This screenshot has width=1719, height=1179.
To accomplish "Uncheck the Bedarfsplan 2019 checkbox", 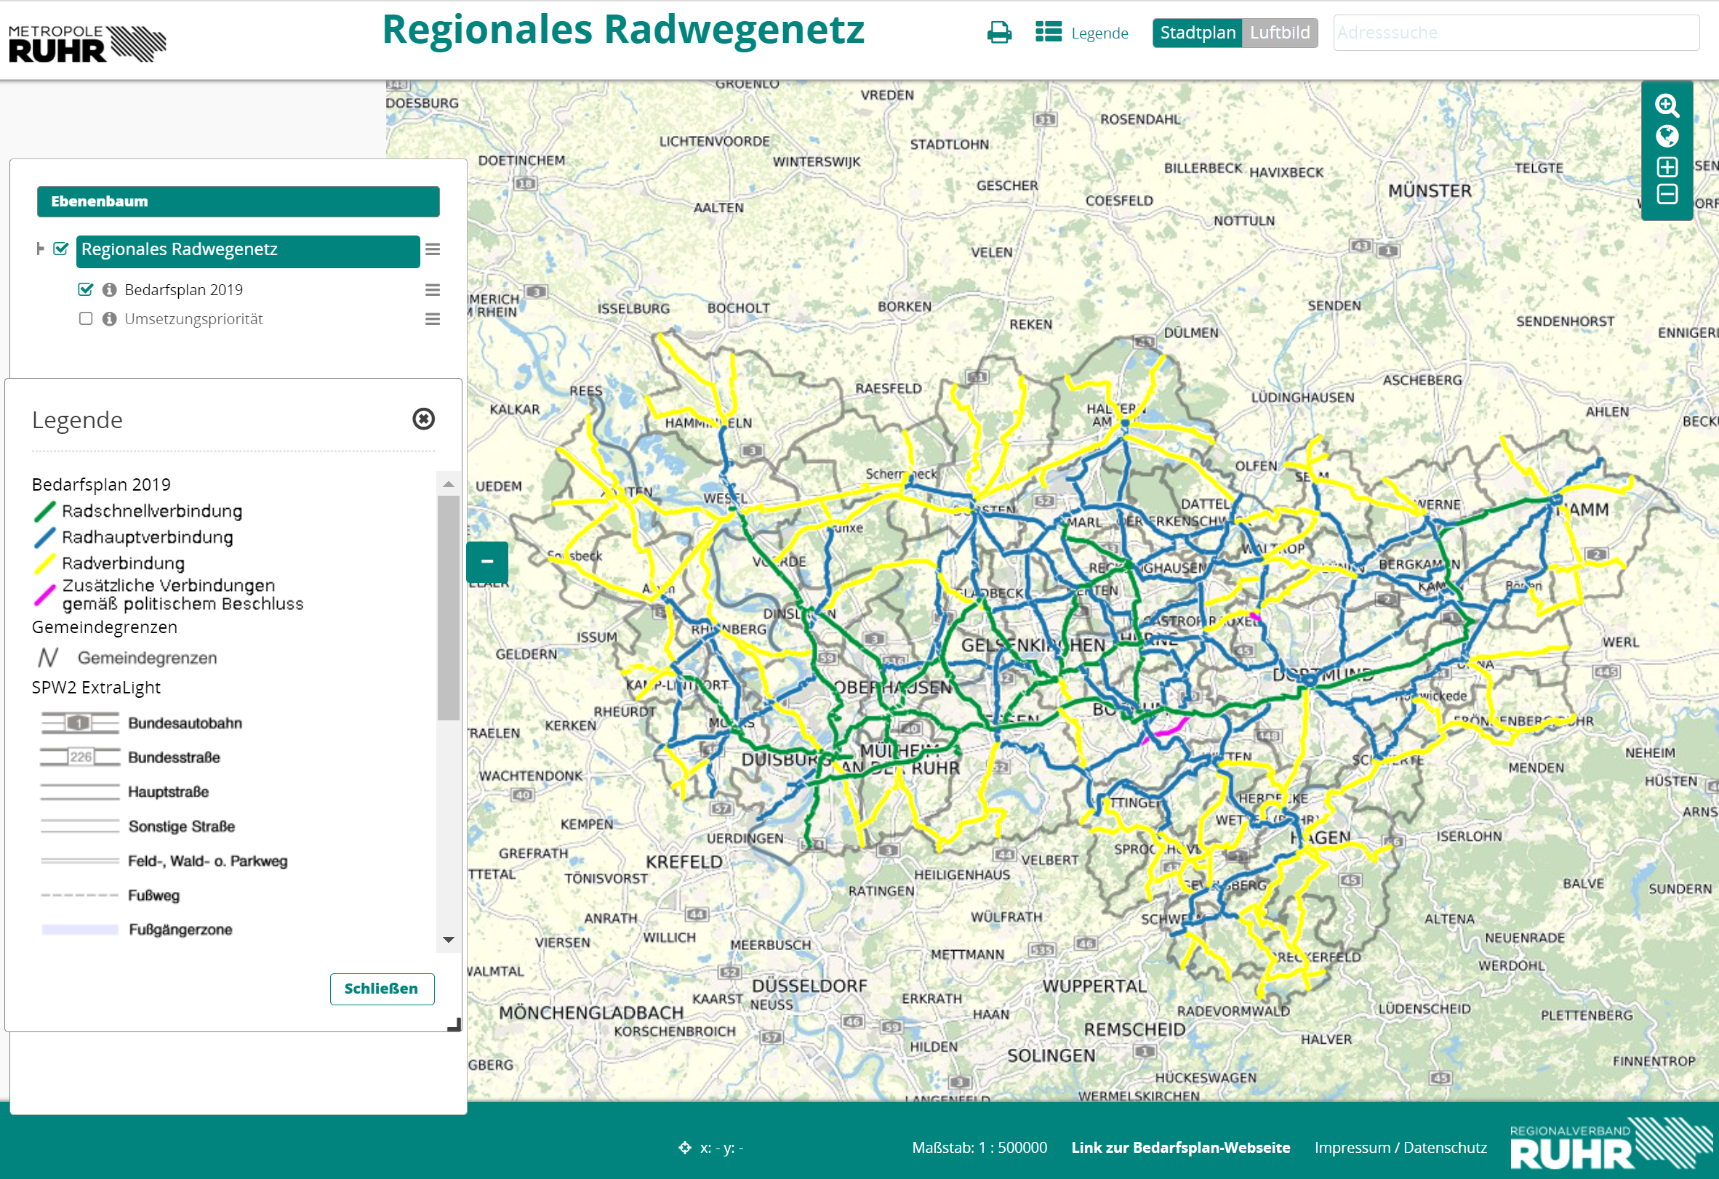I will pos(86,289).
